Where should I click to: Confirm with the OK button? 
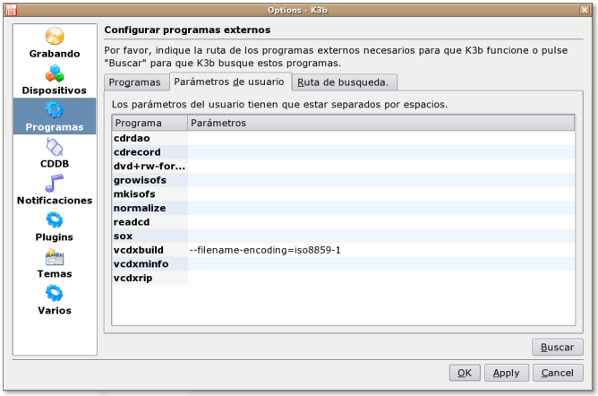(464, 373)
